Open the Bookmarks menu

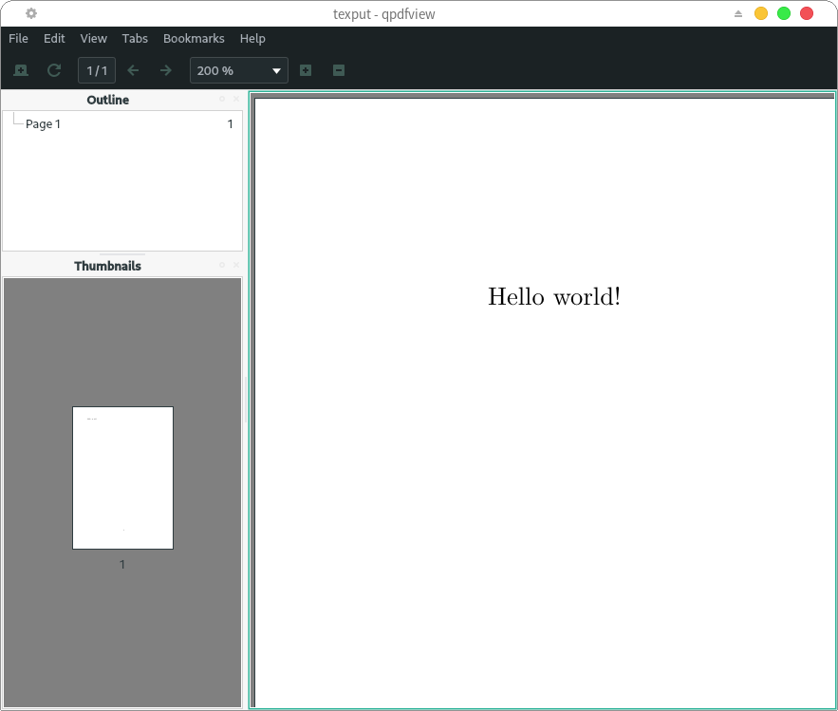(x=194, y=39)
